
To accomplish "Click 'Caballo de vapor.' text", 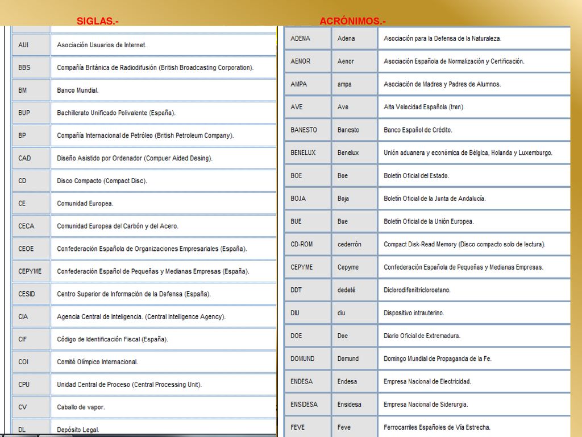I will (81, 407).
